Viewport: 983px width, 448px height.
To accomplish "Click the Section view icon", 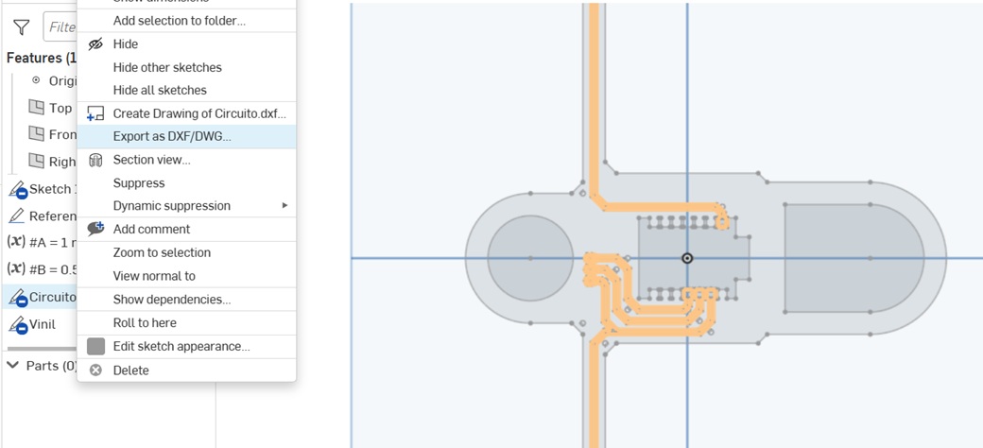I will click(x=95, y=160).
